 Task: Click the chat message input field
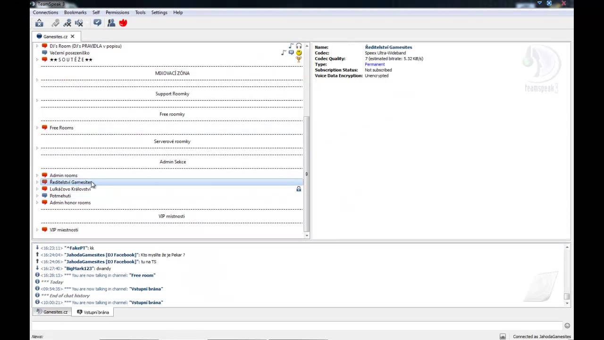point(297,325)
